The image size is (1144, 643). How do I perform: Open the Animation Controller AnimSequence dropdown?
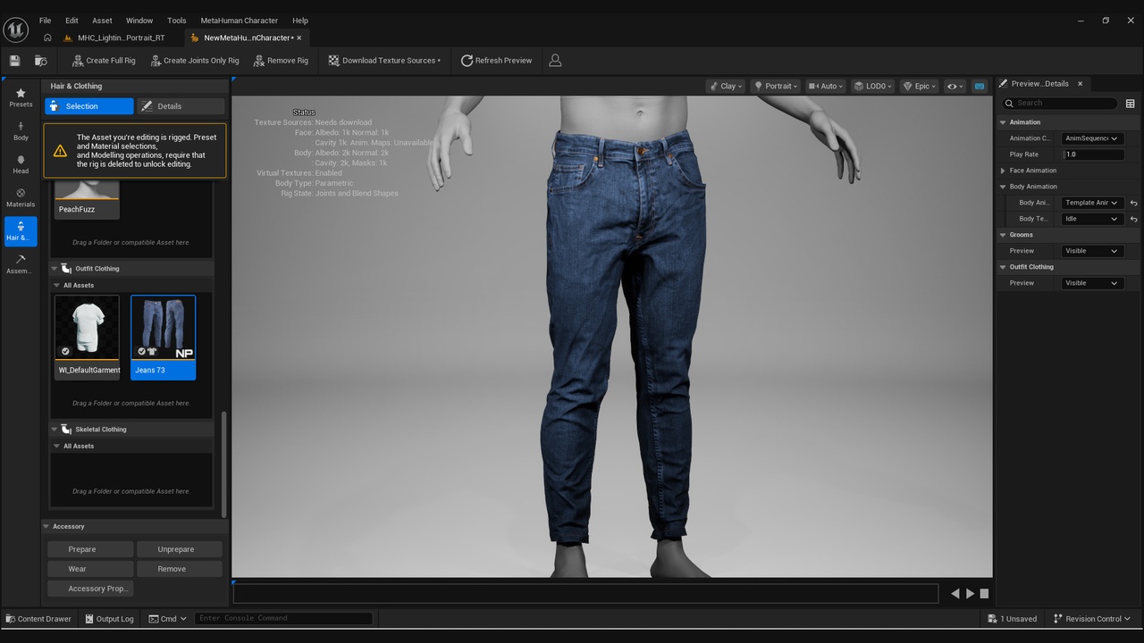pyautogui.click(x=1092, y=138)
